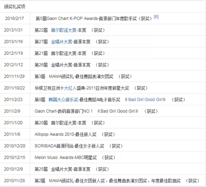Select the Melon Music Awards-MBC明星奖 entry

[x=75, y=158]
